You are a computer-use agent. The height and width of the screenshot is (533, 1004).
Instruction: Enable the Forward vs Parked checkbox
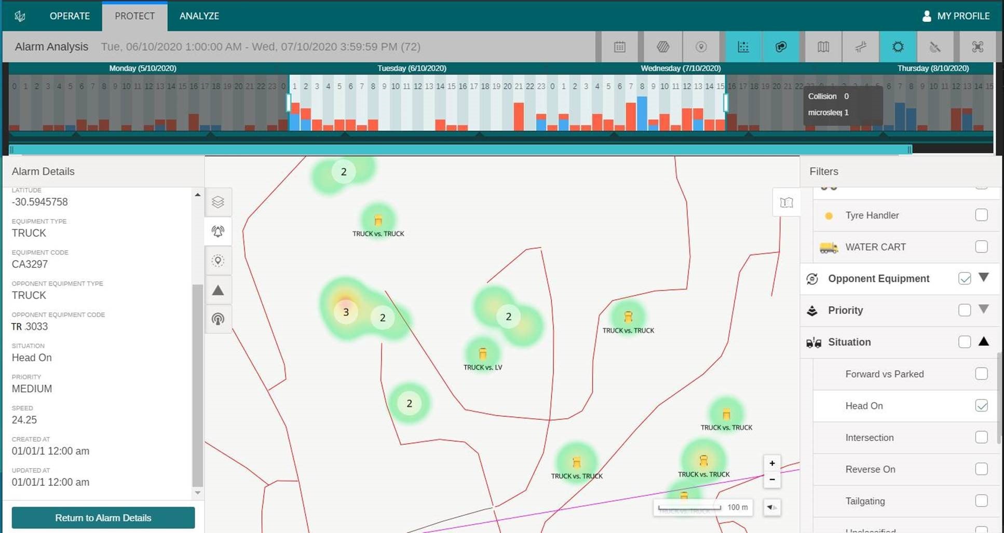pos(981,374)
